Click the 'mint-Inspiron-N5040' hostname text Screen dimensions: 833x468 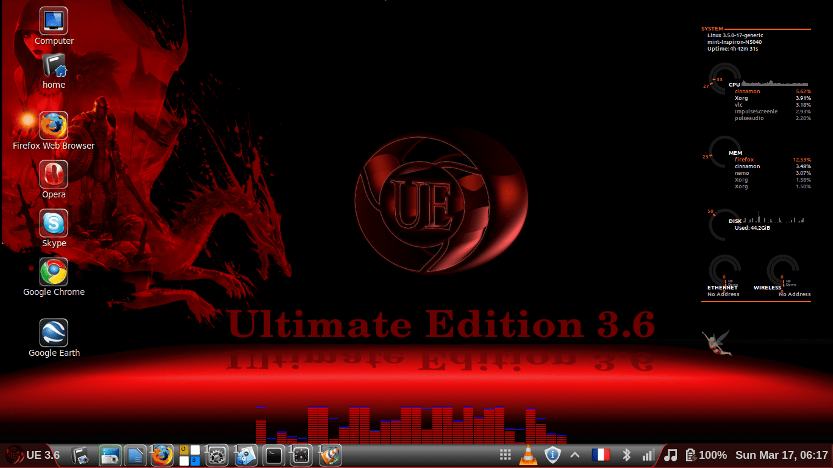735,42
